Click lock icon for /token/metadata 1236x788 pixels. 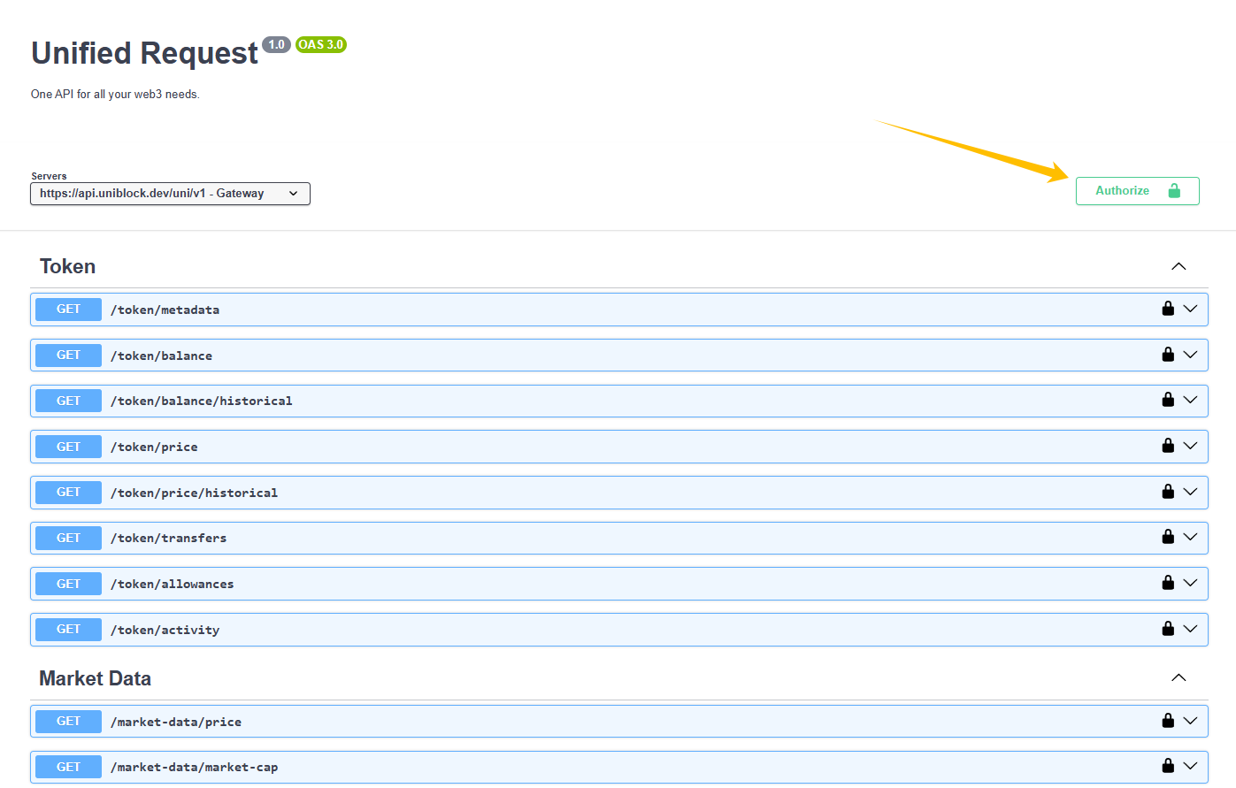tap(1168, 309)
